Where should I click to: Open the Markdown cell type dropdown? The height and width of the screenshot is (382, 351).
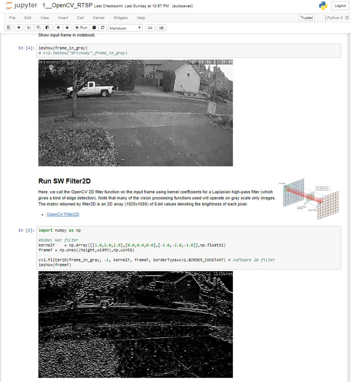click(126, 28)
